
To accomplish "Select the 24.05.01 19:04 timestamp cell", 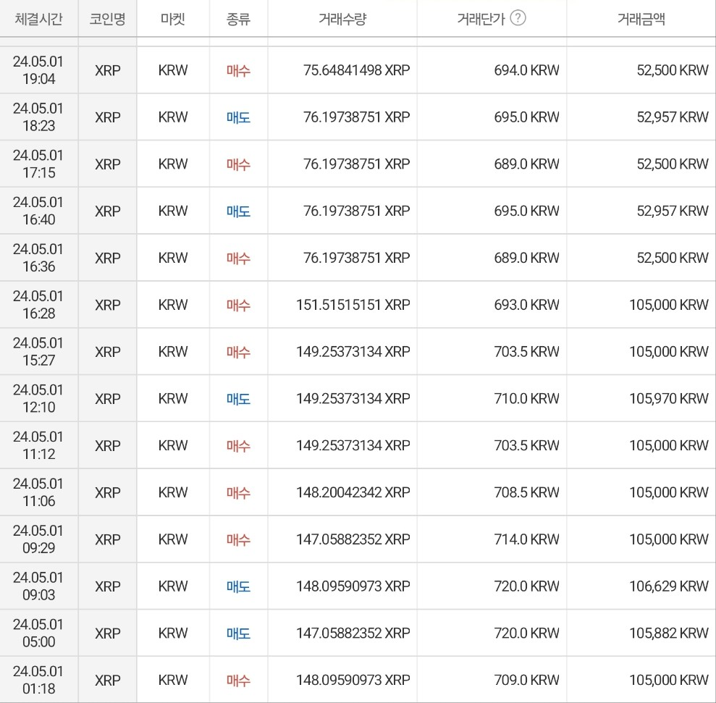I will click(38, 70).
